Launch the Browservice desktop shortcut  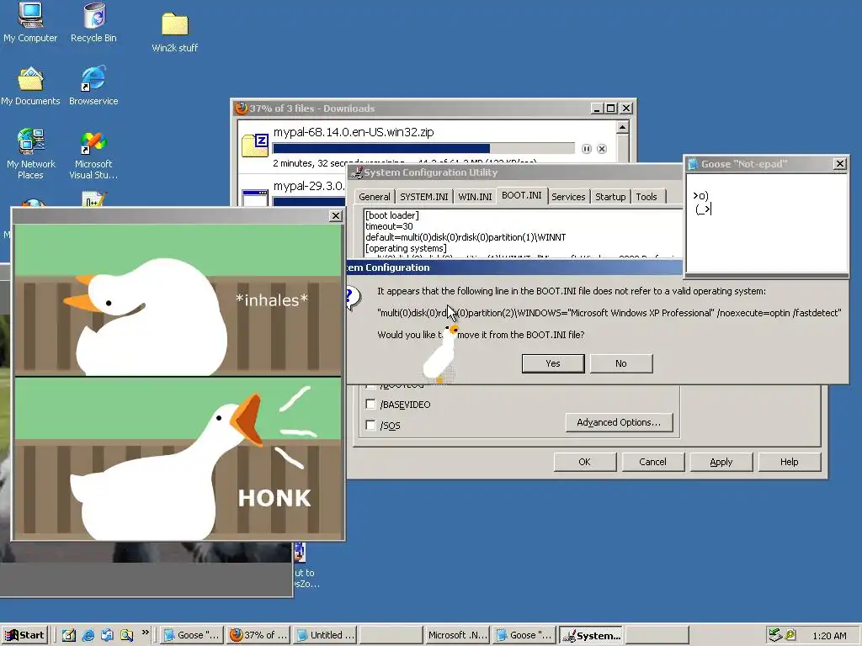pos(93,86)
